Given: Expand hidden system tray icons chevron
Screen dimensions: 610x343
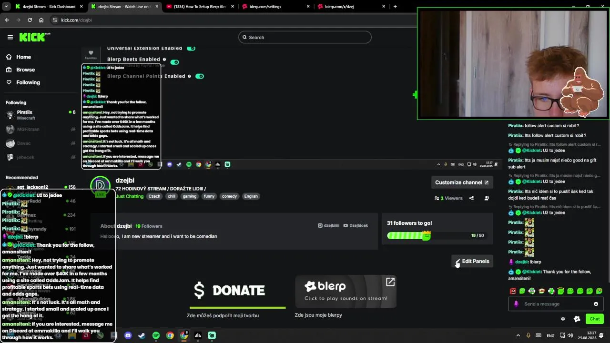Looking at the screenshot, I should [518, 335].
